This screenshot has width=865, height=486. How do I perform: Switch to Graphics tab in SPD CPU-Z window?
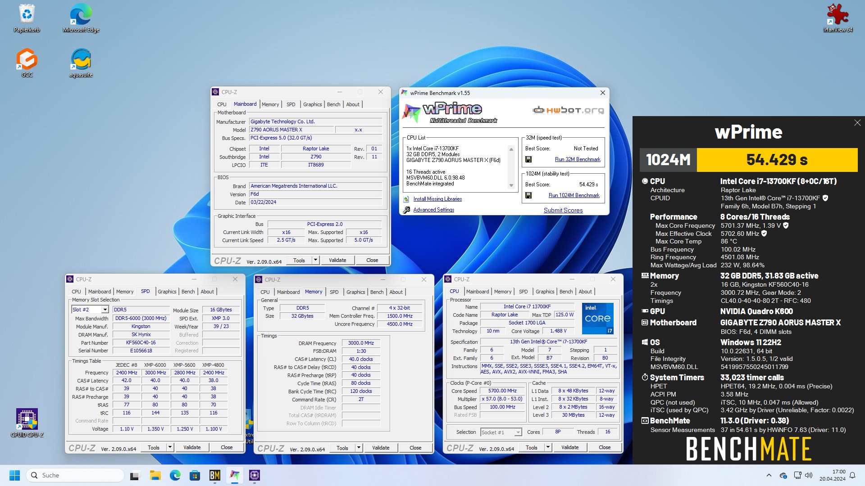click(x=167, y=292)
